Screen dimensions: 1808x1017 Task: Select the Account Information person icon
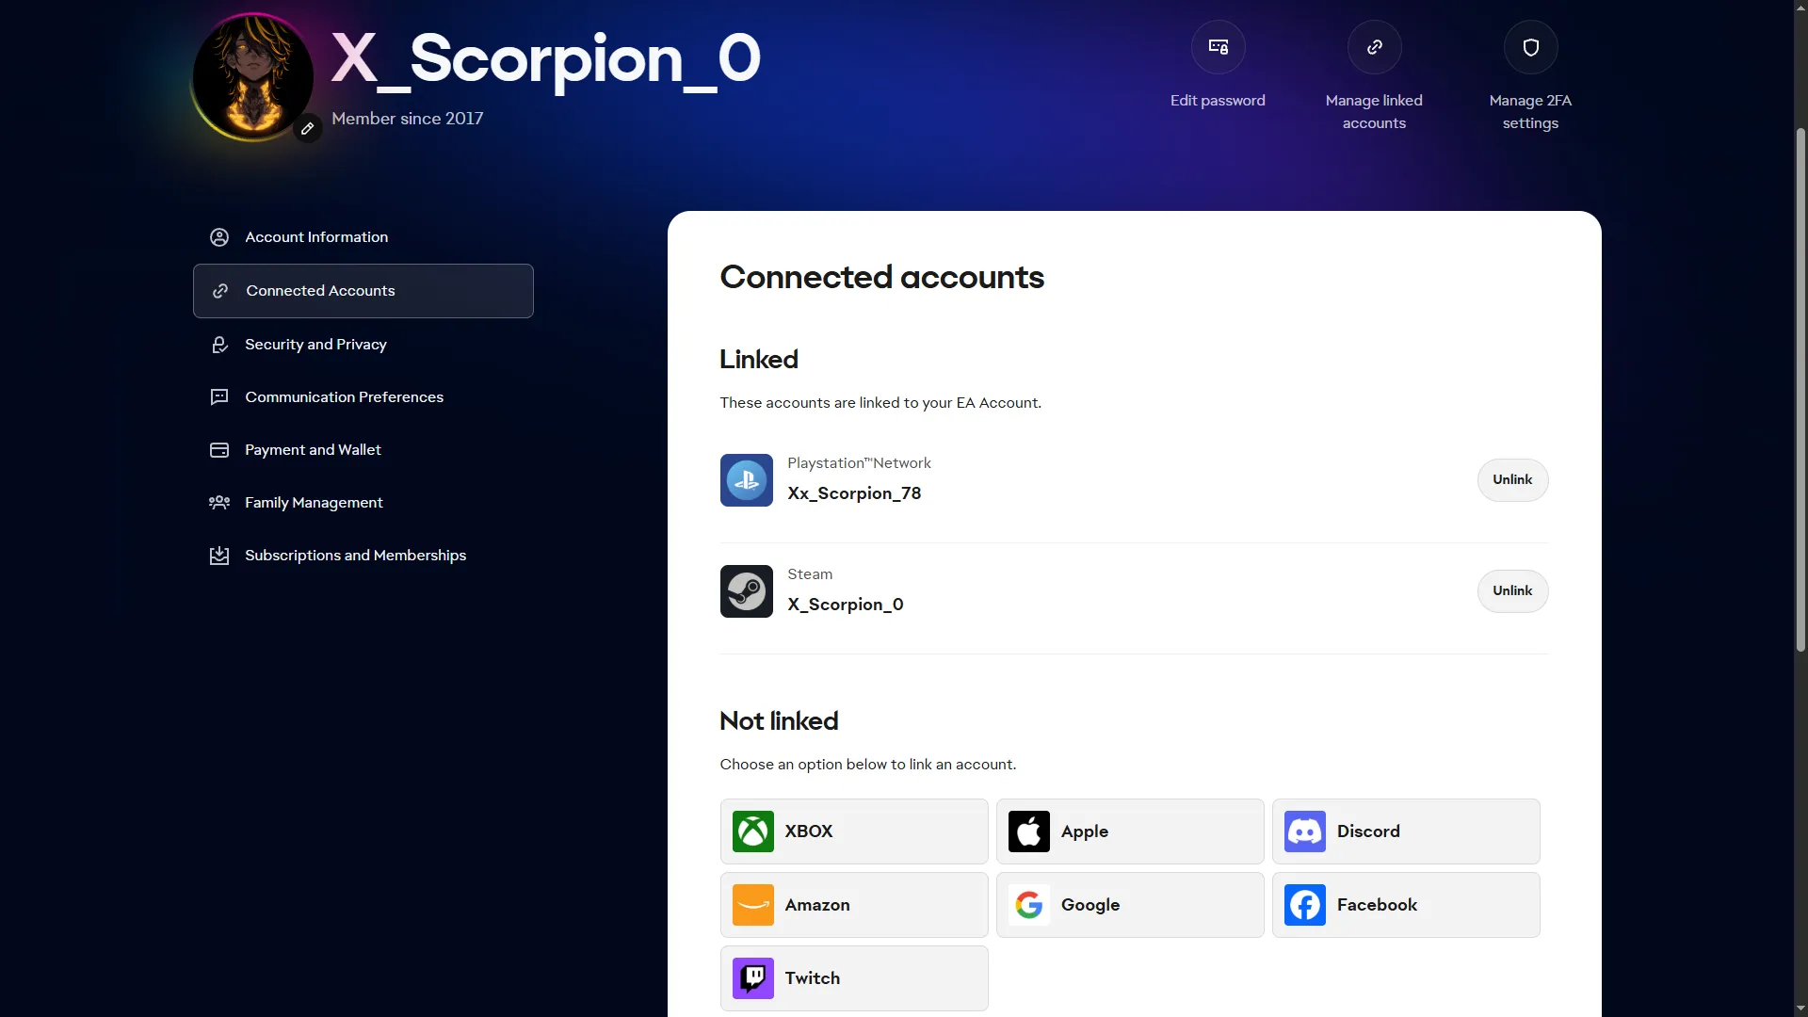pyautogui.click(x=219, y=237)
